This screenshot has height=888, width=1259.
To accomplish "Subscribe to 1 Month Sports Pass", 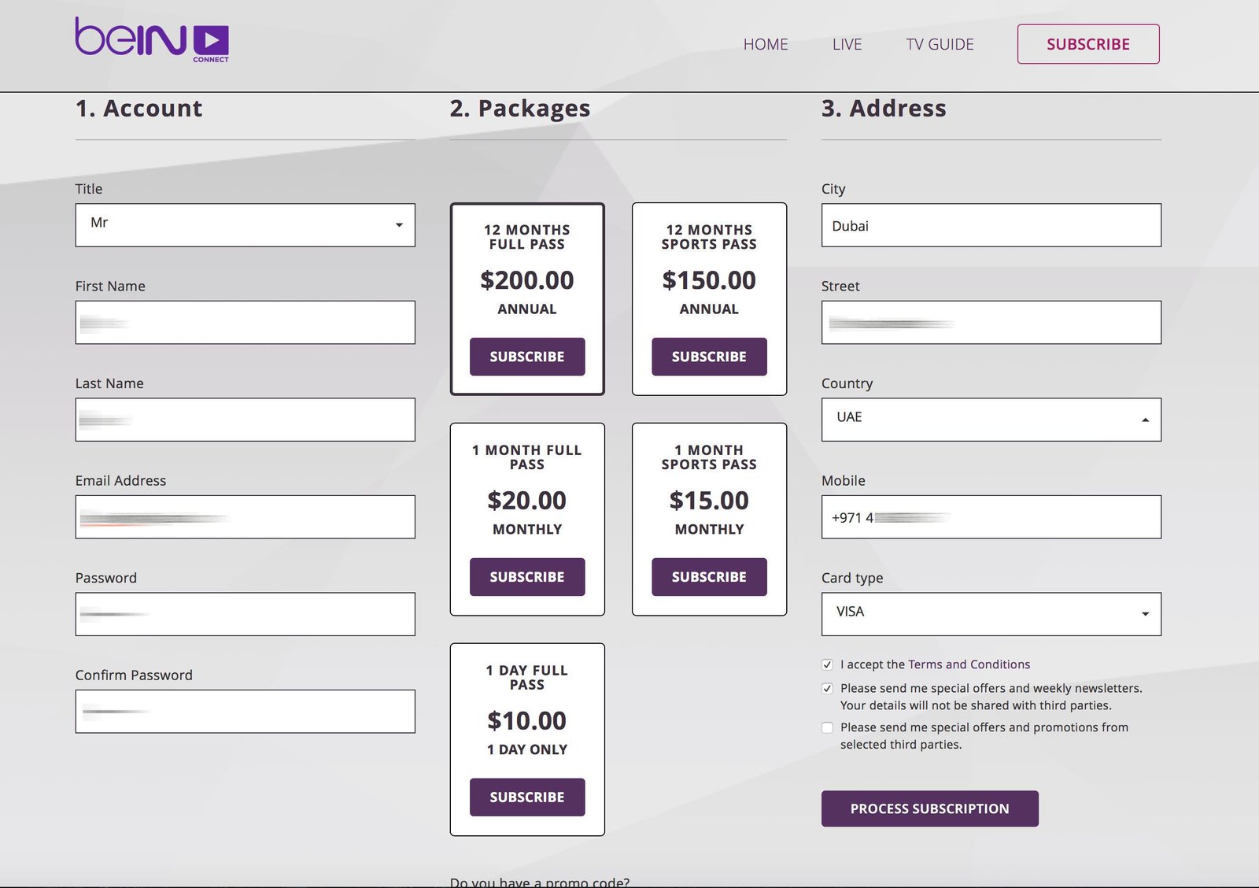I will pyautogui.click(x=709, y=577).
